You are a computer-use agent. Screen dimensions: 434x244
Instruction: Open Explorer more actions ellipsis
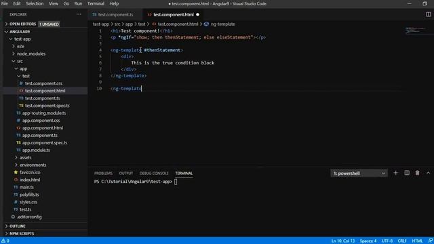click(x=79, y=14)
